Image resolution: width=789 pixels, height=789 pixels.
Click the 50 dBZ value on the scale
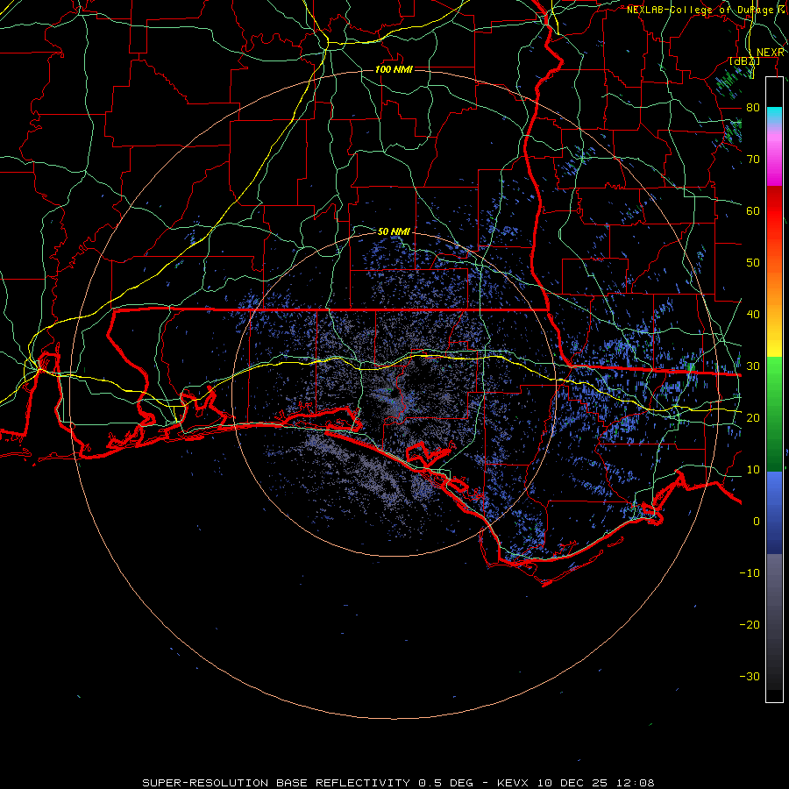(x=753, y=263)
